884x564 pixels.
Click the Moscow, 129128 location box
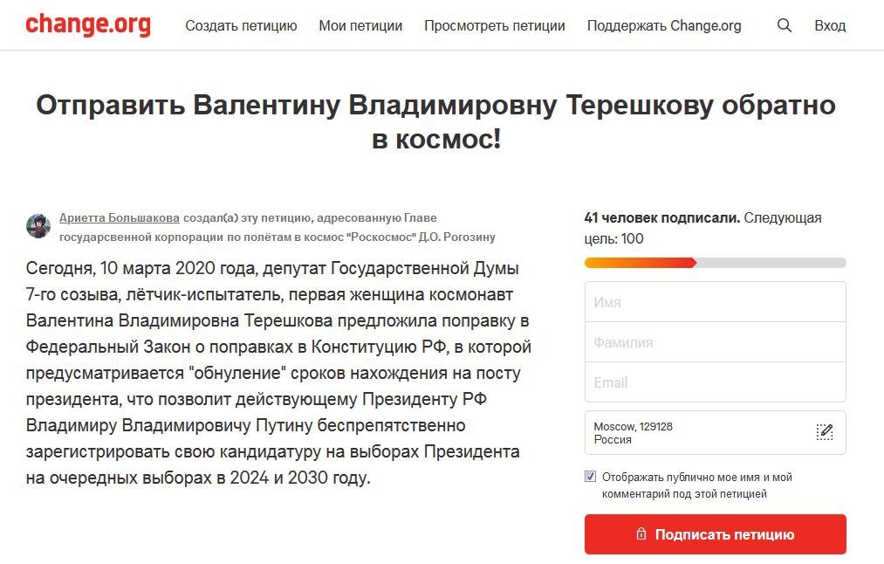pyautogui.click(x=716, y=432)
